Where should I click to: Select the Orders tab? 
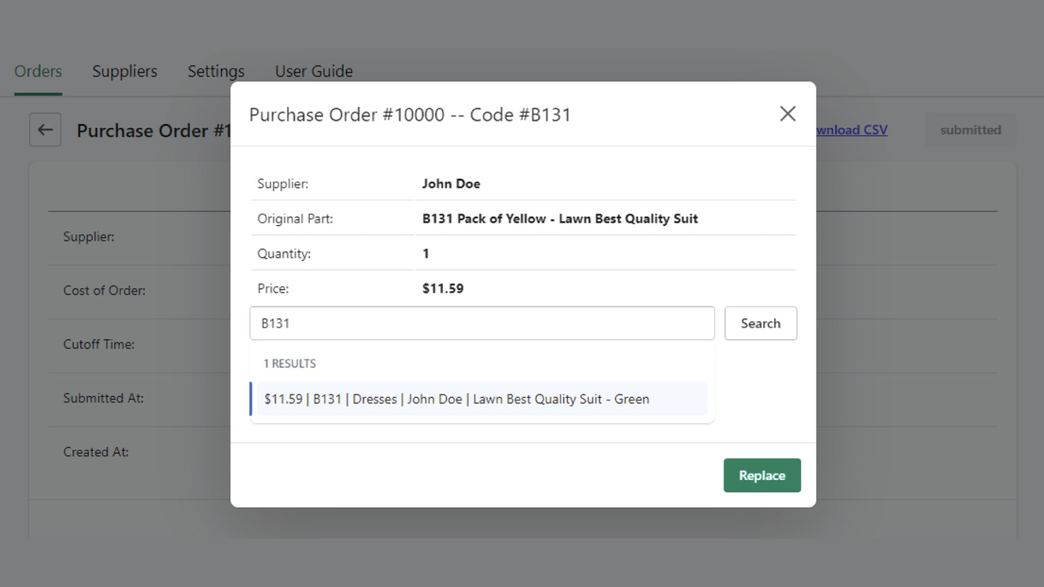37,72
